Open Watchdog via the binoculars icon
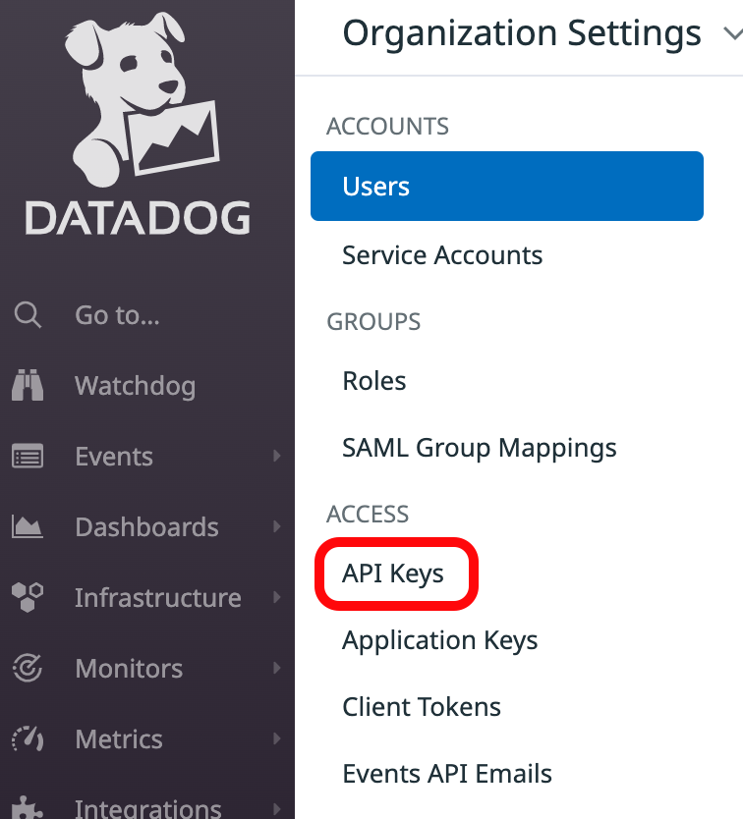 click(x=28, y=386)
